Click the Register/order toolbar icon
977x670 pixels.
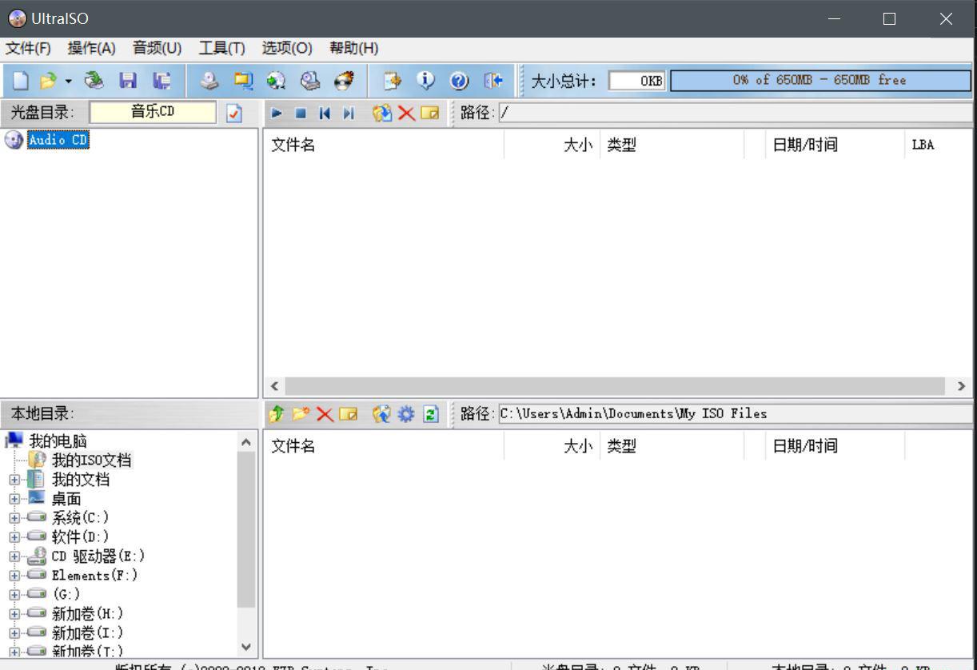(392, 81)
